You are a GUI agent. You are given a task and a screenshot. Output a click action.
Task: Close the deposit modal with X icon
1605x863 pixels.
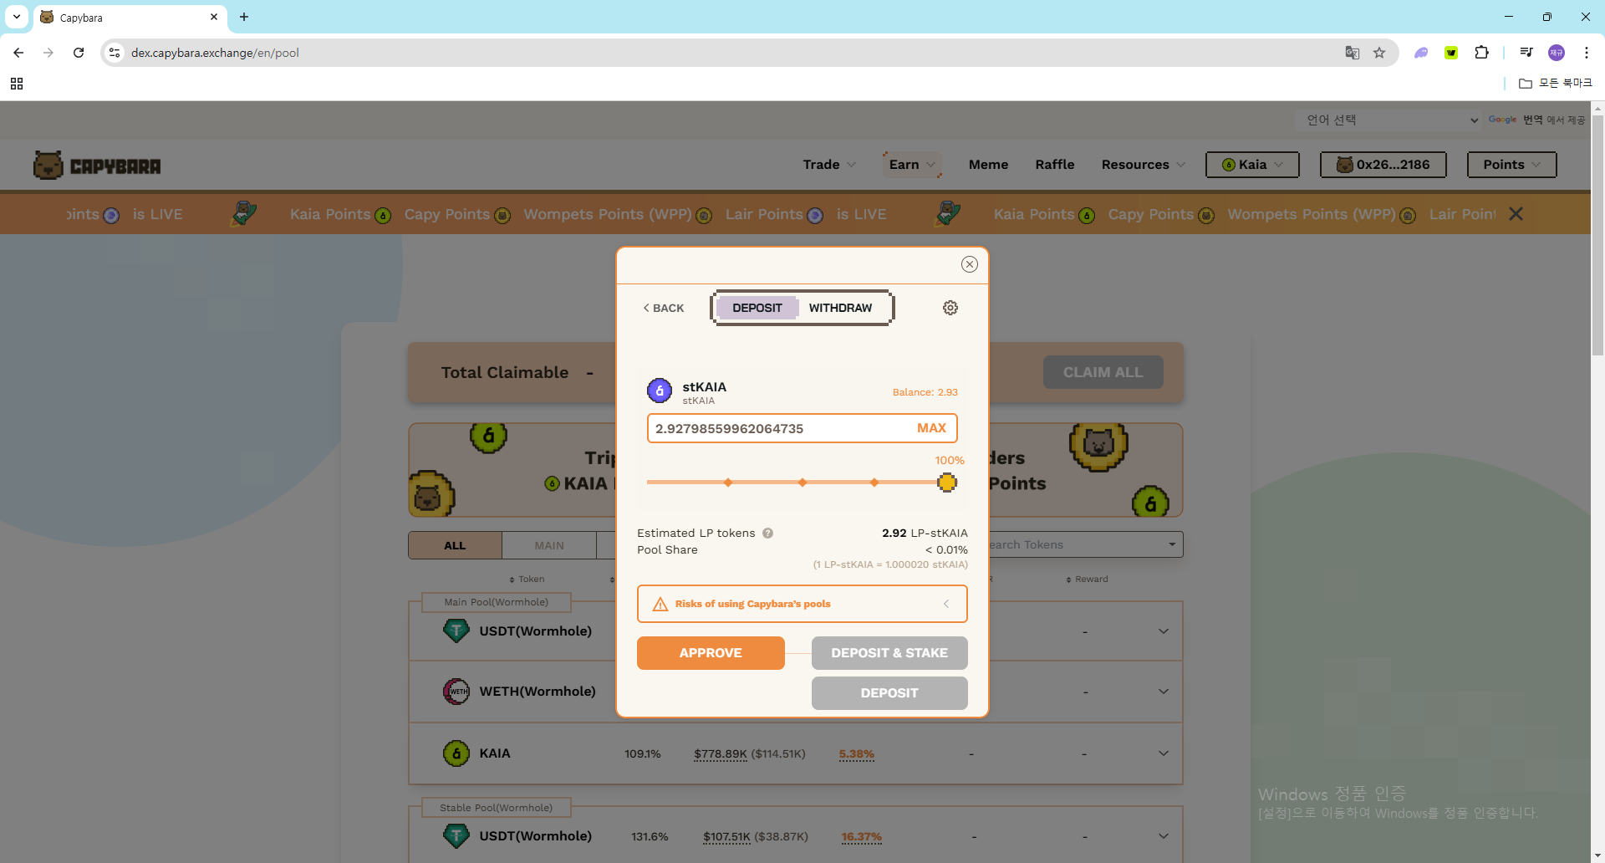click(969, 264)
